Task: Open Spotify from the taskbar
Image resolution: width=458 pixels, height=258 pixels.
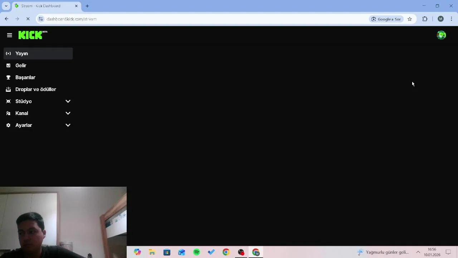Action: (196, 252)
